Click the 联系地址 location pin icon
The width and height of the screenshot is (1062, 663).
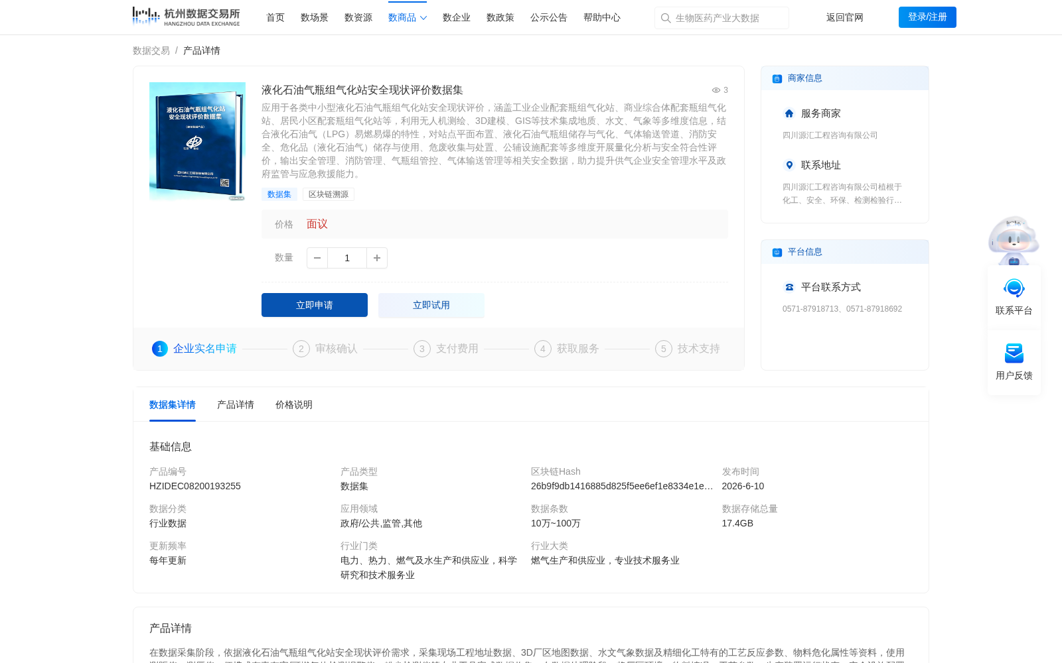(x=789, y=165)
